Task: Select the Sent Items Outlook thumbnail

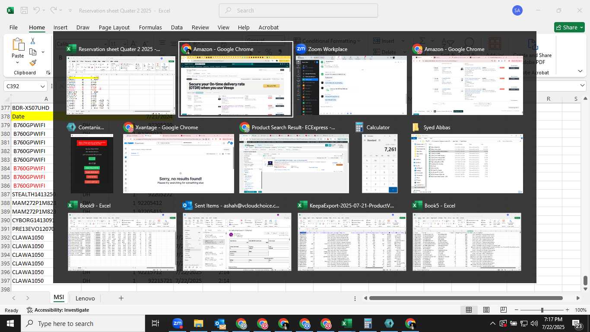Action: click(x=237, y=236)
